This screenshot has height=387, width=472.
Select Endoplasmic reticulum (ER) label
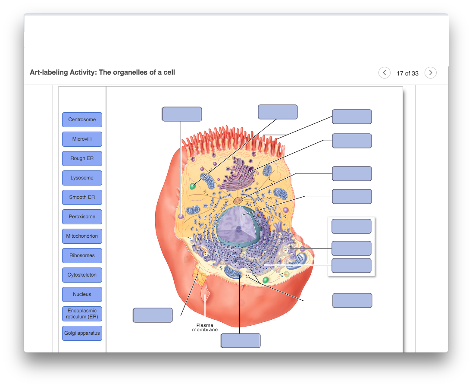(x=82, y=314)
